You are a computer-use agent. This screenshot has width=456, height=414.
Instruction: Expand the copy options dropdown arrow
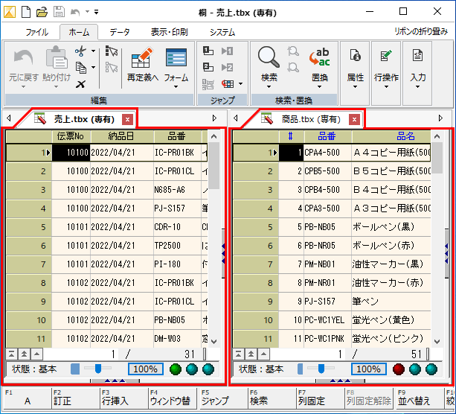click(x=93, y=68)
